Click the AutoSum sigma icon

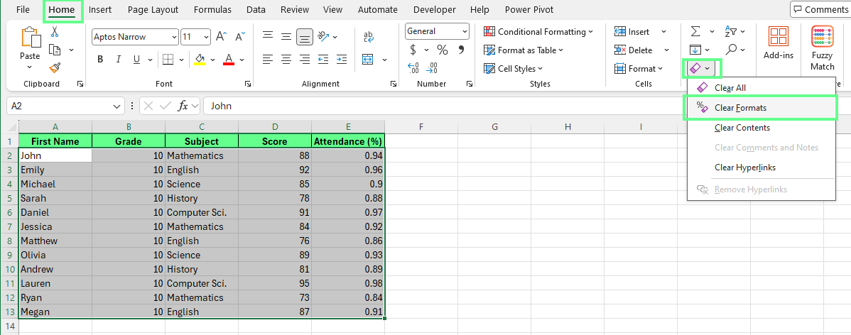[695, 32]
